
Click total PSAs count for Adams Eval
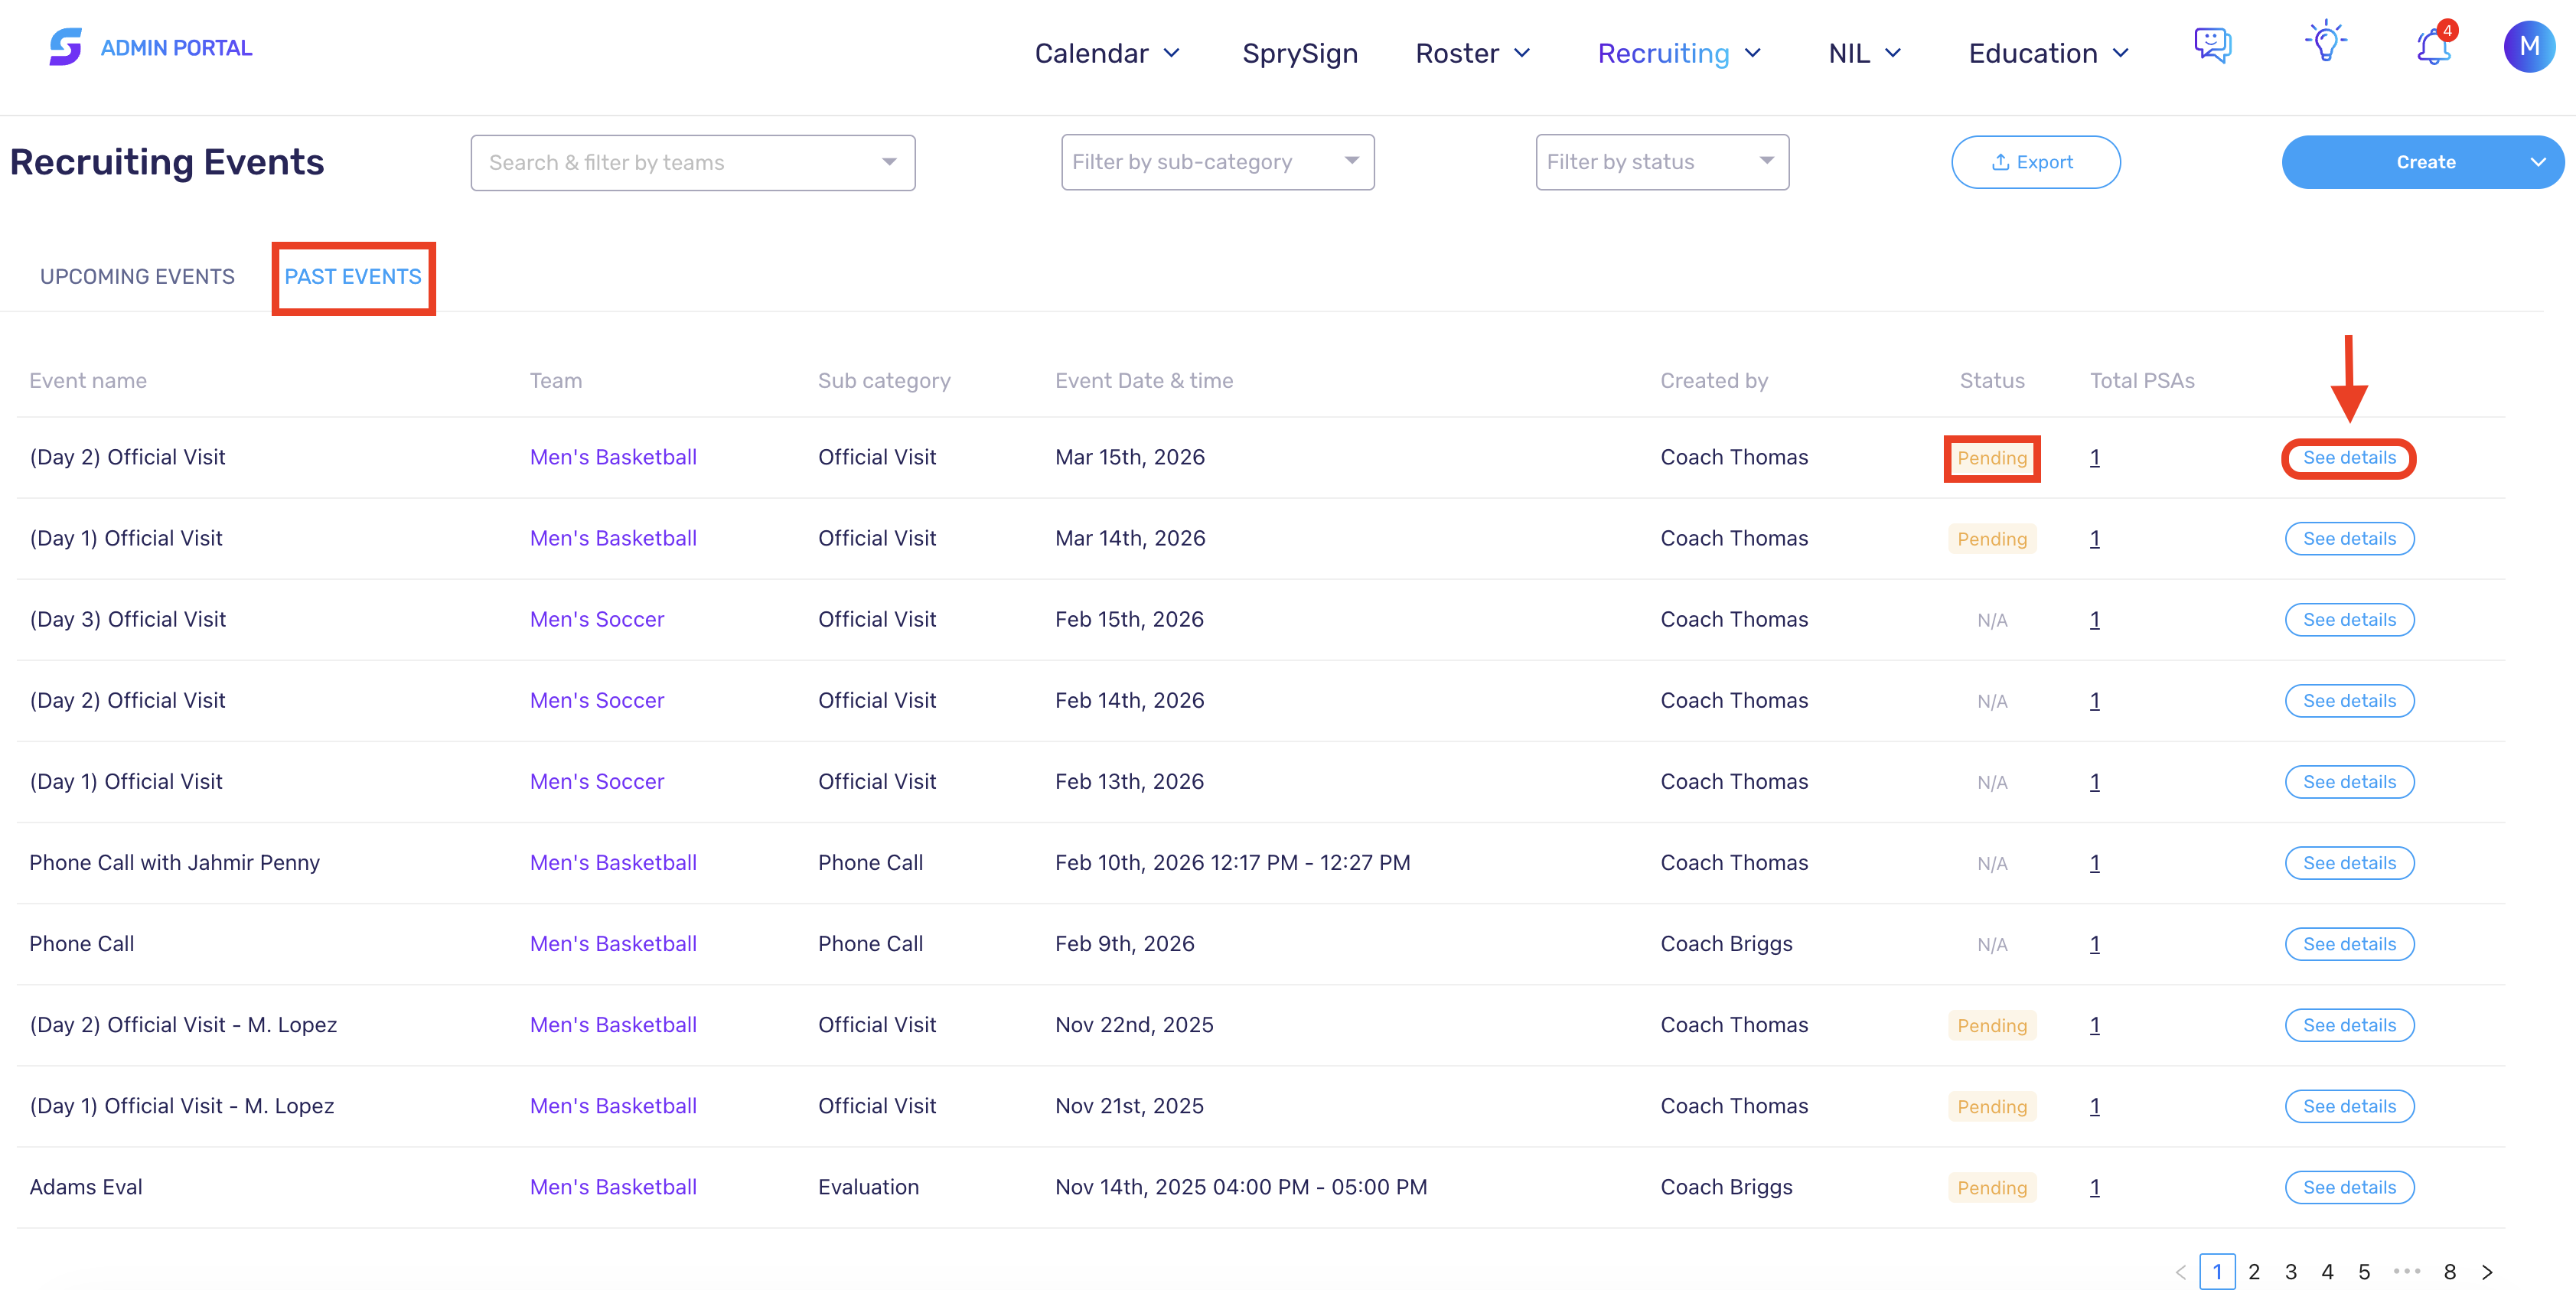[x=2094, y=1188]
